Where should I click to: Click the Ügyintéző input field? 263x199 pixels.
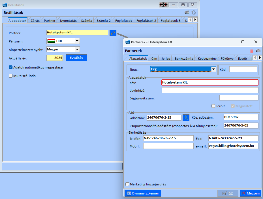pos(210,90)
